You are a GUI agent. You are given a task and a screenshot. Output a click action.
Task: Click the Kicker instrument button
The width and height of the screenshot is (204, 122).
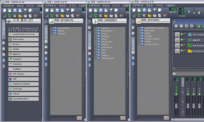(24, 44)
